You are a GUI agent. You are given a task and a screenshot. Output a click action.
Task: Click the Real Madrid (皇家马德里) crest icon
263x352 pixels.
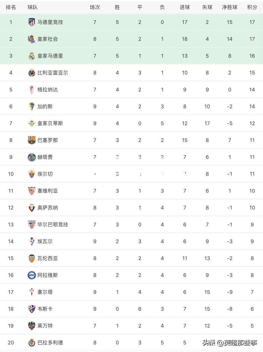click(32, 56)
